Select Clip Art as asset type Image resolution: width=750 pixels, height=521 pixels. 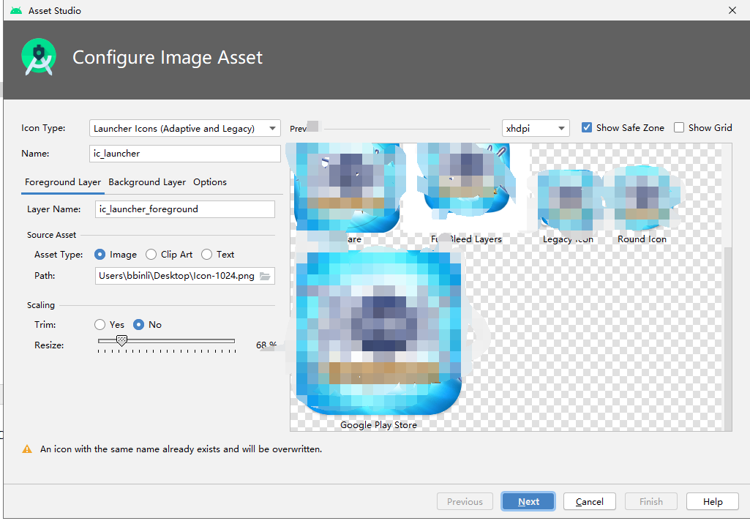(151, 255)
